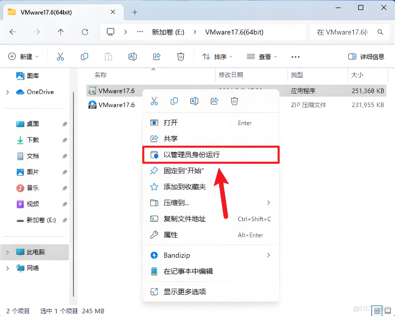Click the thumbnail view icon in the status bar
The width and height of the screenshot is (395, 316).
point(387,311)
